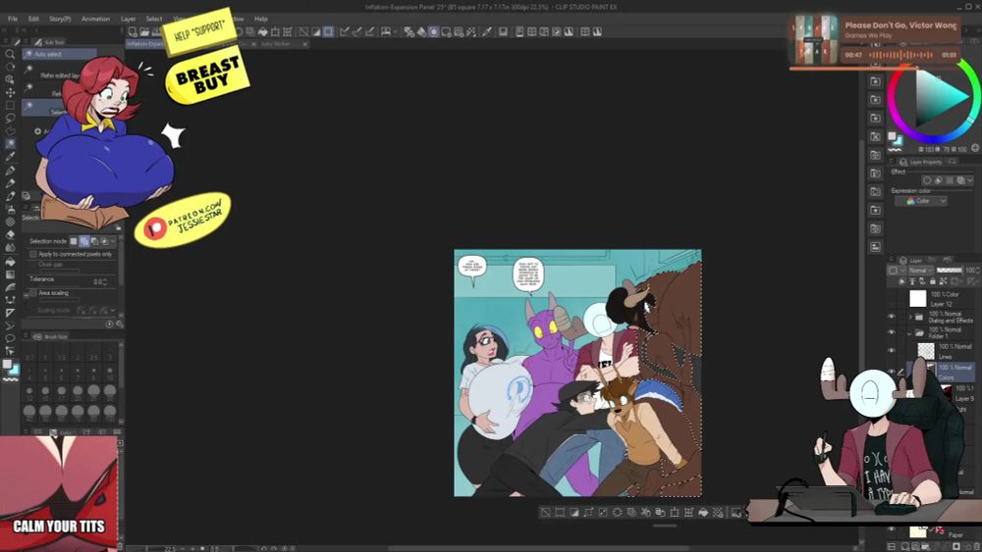Open the Story(P) menu
The width and height of the screenshot is (982, 552).
point(60,19)
